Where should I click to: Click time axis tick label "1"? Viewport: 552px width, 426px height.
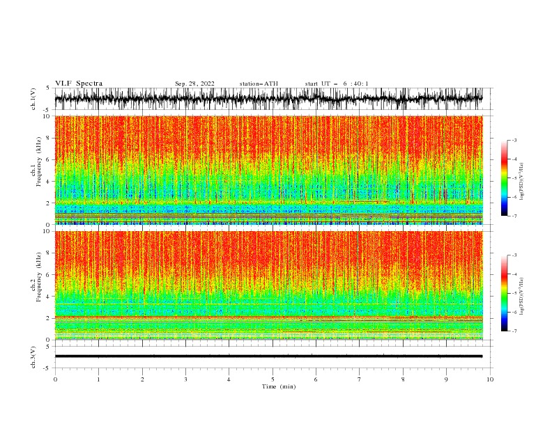[98, 379]
